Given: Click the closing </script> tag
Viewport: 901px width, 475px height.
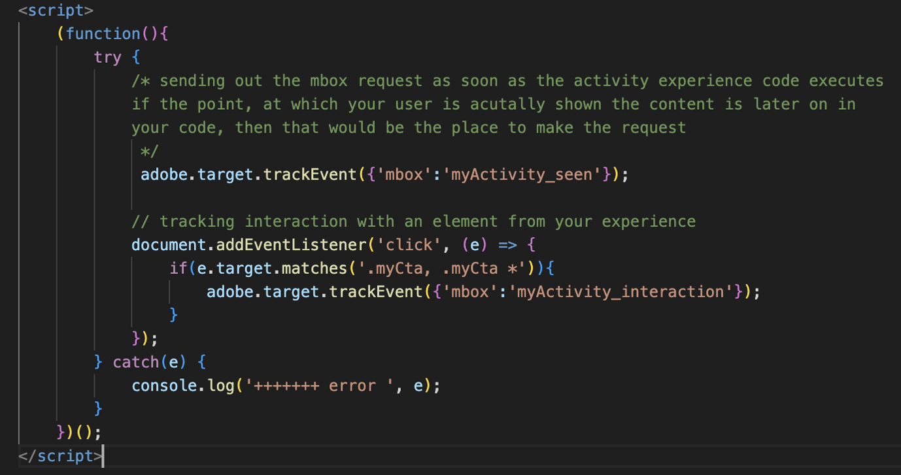Looking at the screenshot, I should (x=61, y=456).
